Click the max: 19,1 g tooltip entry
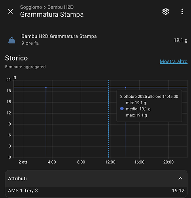The width and height of the screenshot is (191, 198). pos(136,115)
